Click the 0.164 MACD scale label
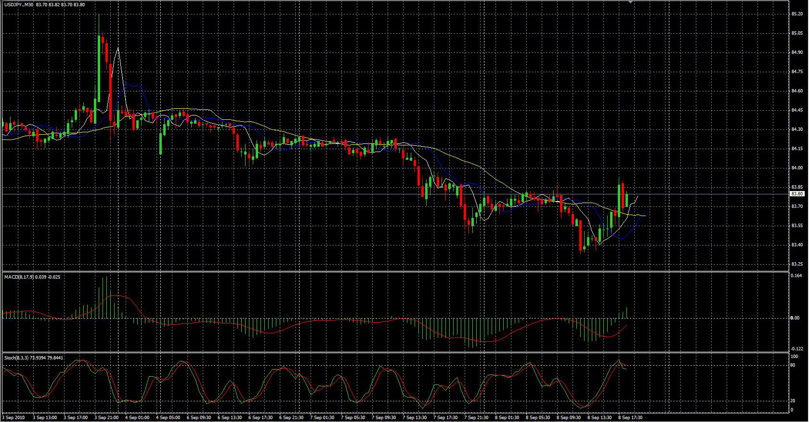The image size is (809, 422). point(796,276)
